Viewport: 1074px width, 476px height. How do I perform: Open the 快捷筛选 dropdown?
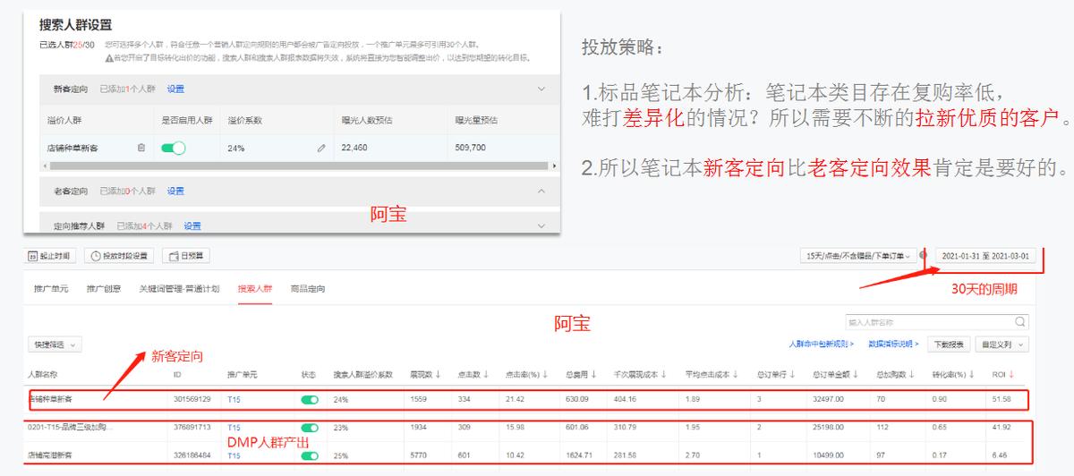tap(55, 344)
